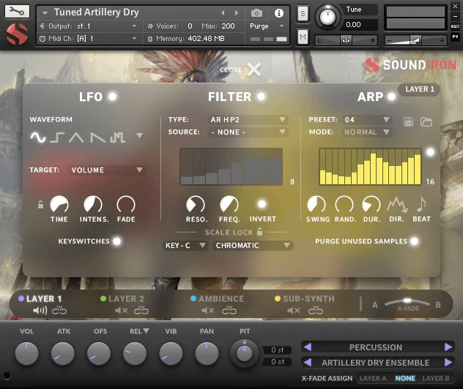Click the master Tune knob
Viewport: 463px width, 389px height.
[327, 17]
